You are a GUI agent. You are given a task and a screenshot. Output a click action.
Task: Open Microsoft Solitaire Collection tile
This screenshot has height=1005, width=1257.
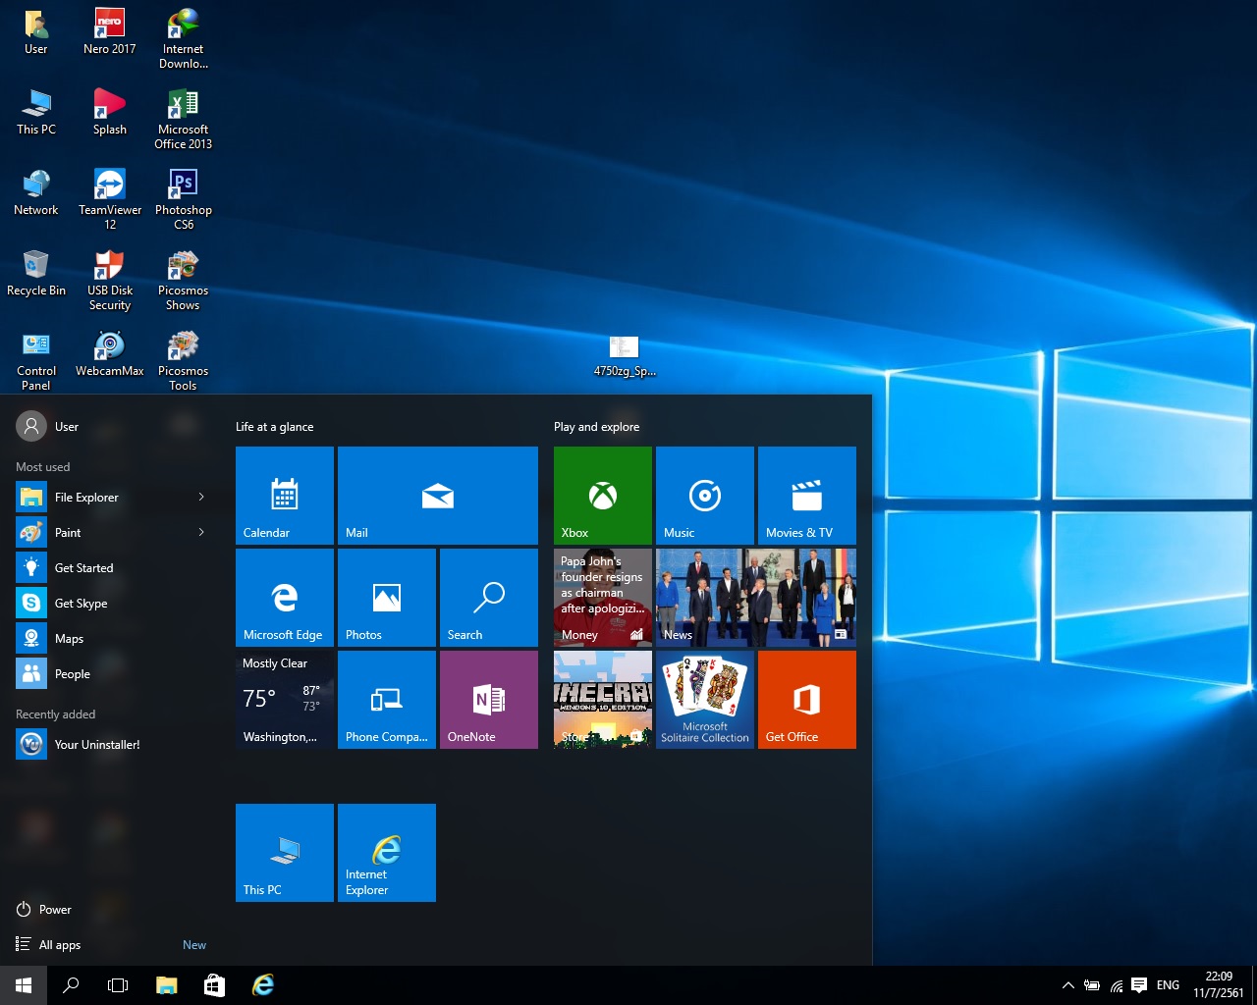click(x=705, y=700)
